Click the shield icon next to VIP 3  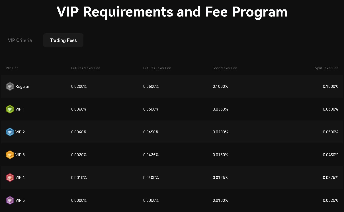[10, 155]
